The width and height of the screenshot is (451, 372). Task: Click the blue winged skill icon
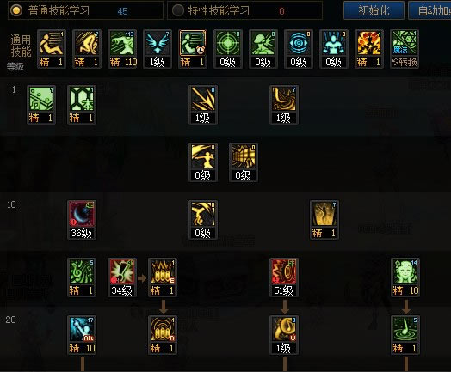click(x=158, y=49)
